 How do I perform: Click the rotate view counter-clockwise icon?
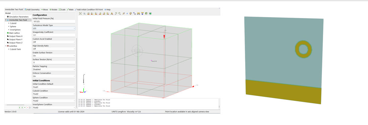[x=116, y=14]
